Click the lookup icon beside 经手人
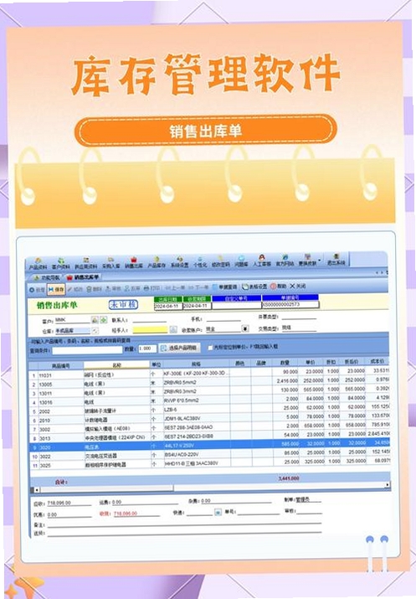Image resolution: width=416 pixels, height=599 pixels. point(173,329)
